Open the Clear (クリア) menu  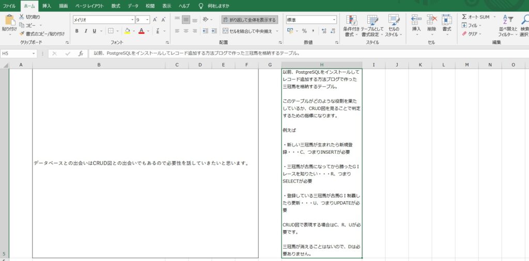[472, 34]
